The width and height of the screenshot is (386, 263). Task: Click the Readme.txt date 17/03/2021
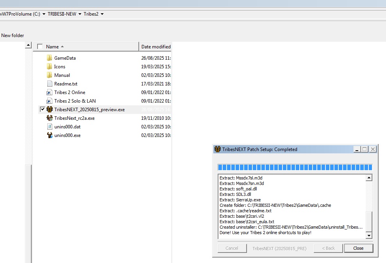(x=156, y=84)
